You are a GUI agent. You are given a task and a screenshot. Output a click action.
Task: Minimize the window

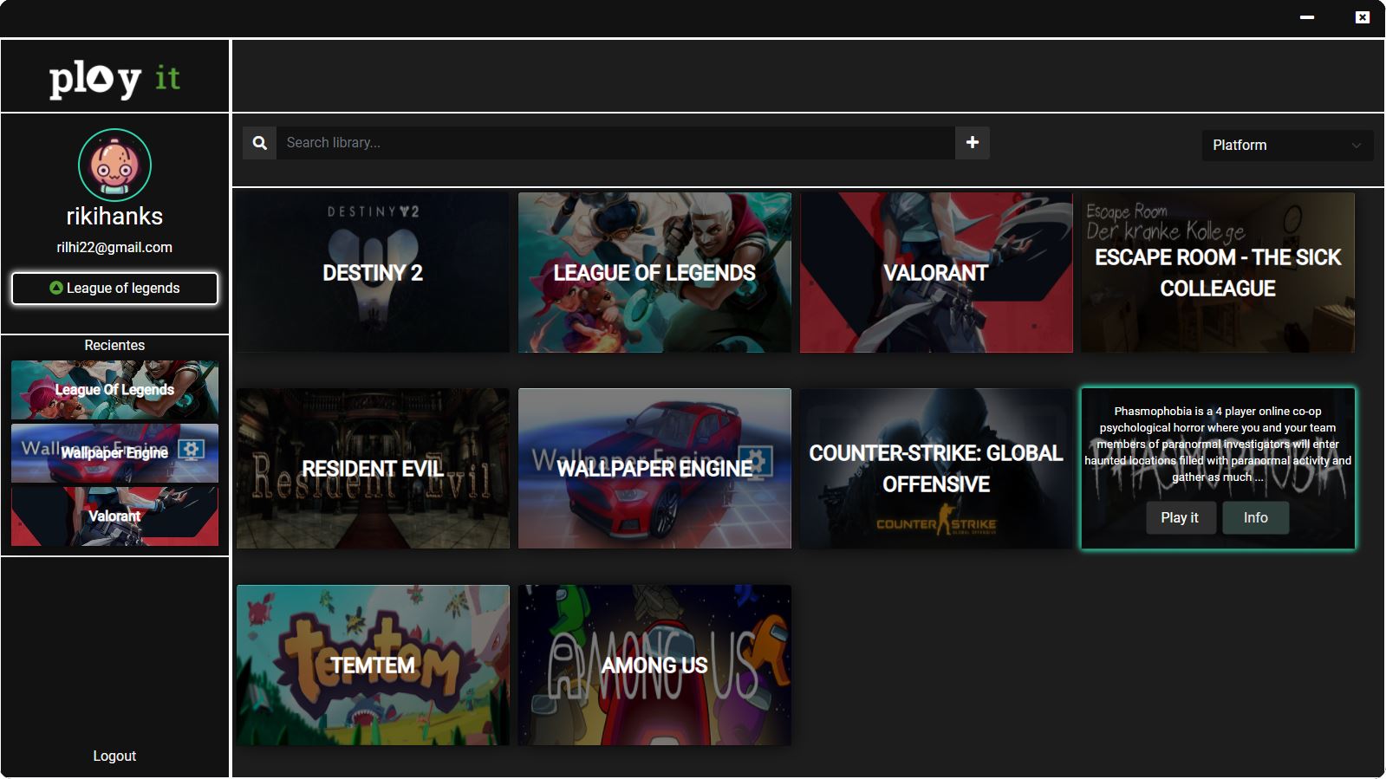(1307, 17)
